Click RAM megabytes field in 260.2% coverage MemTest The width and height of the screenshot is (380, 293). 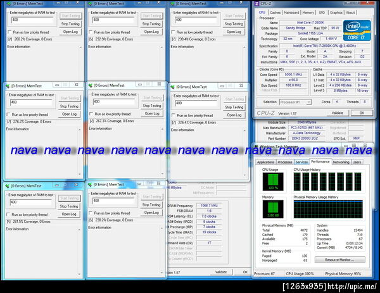[x=32, y=20]
